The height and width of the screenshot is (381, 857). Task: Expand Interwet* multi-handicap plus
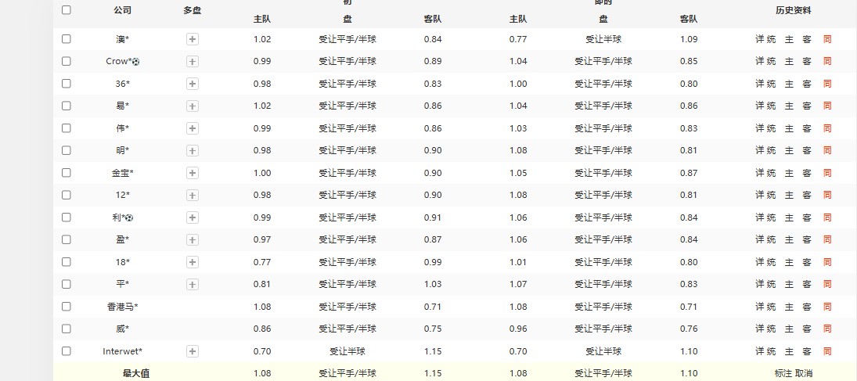[x=193, y=351]
